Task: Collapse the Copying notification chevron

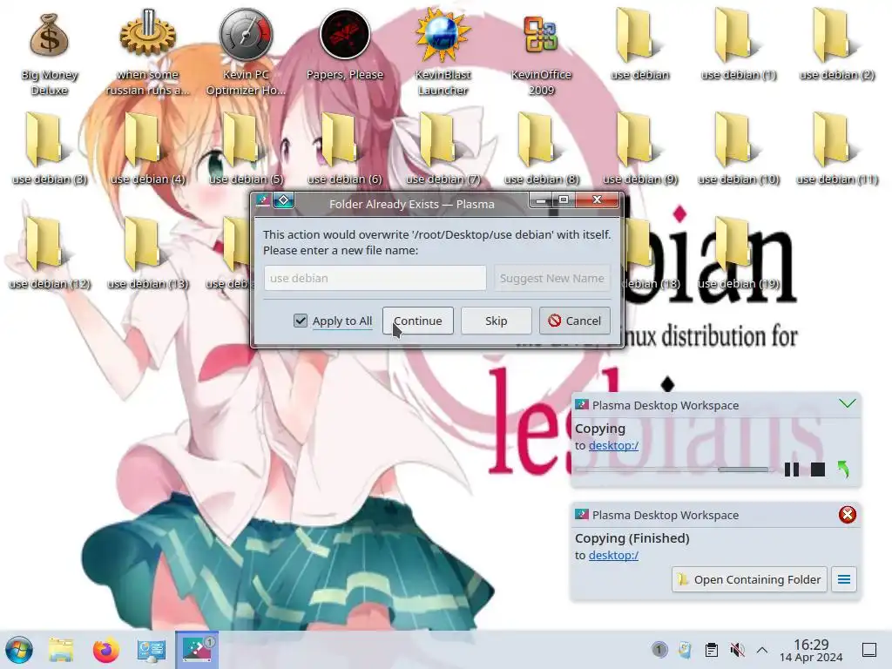Action: click(847, 404)
